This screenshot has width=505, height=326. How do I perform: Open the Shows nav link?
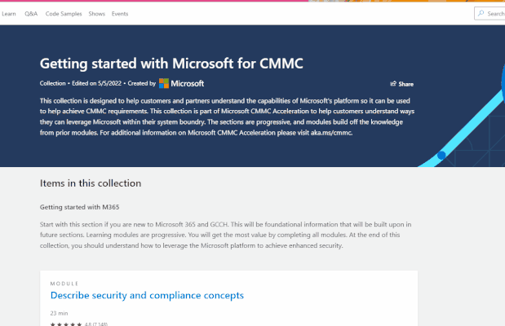97,14
